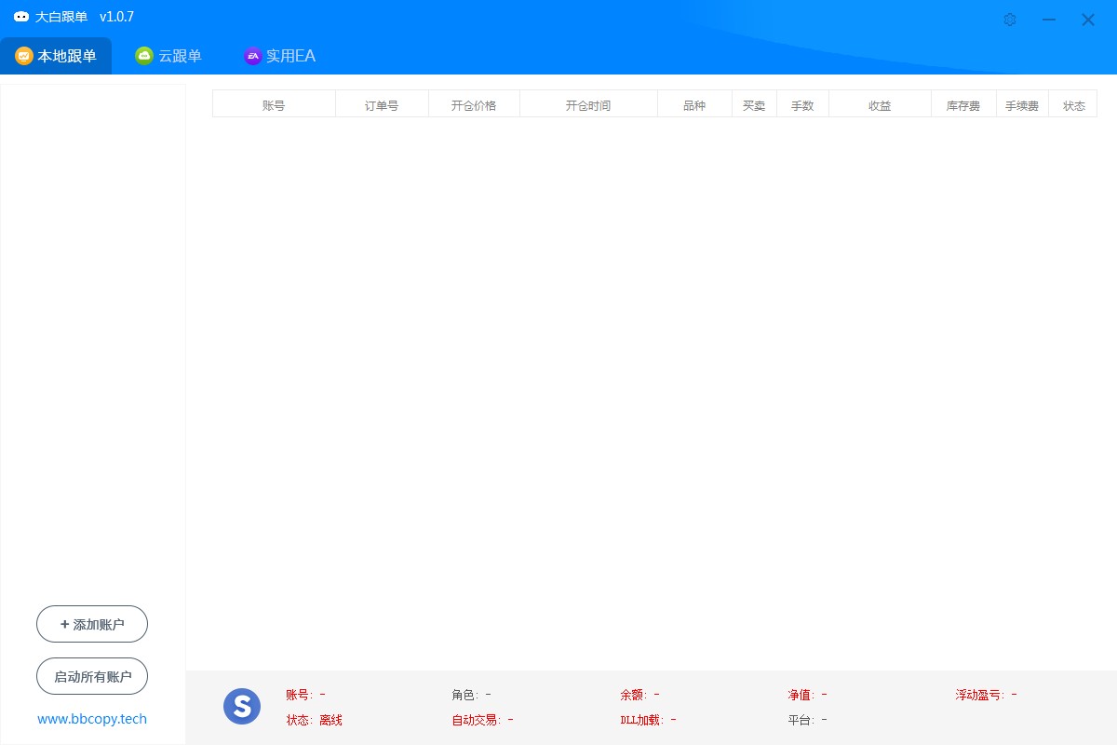The width and height of the screenshot is (1117, 745).
Task: Sort by the 账号 column header
Action: 274,105
